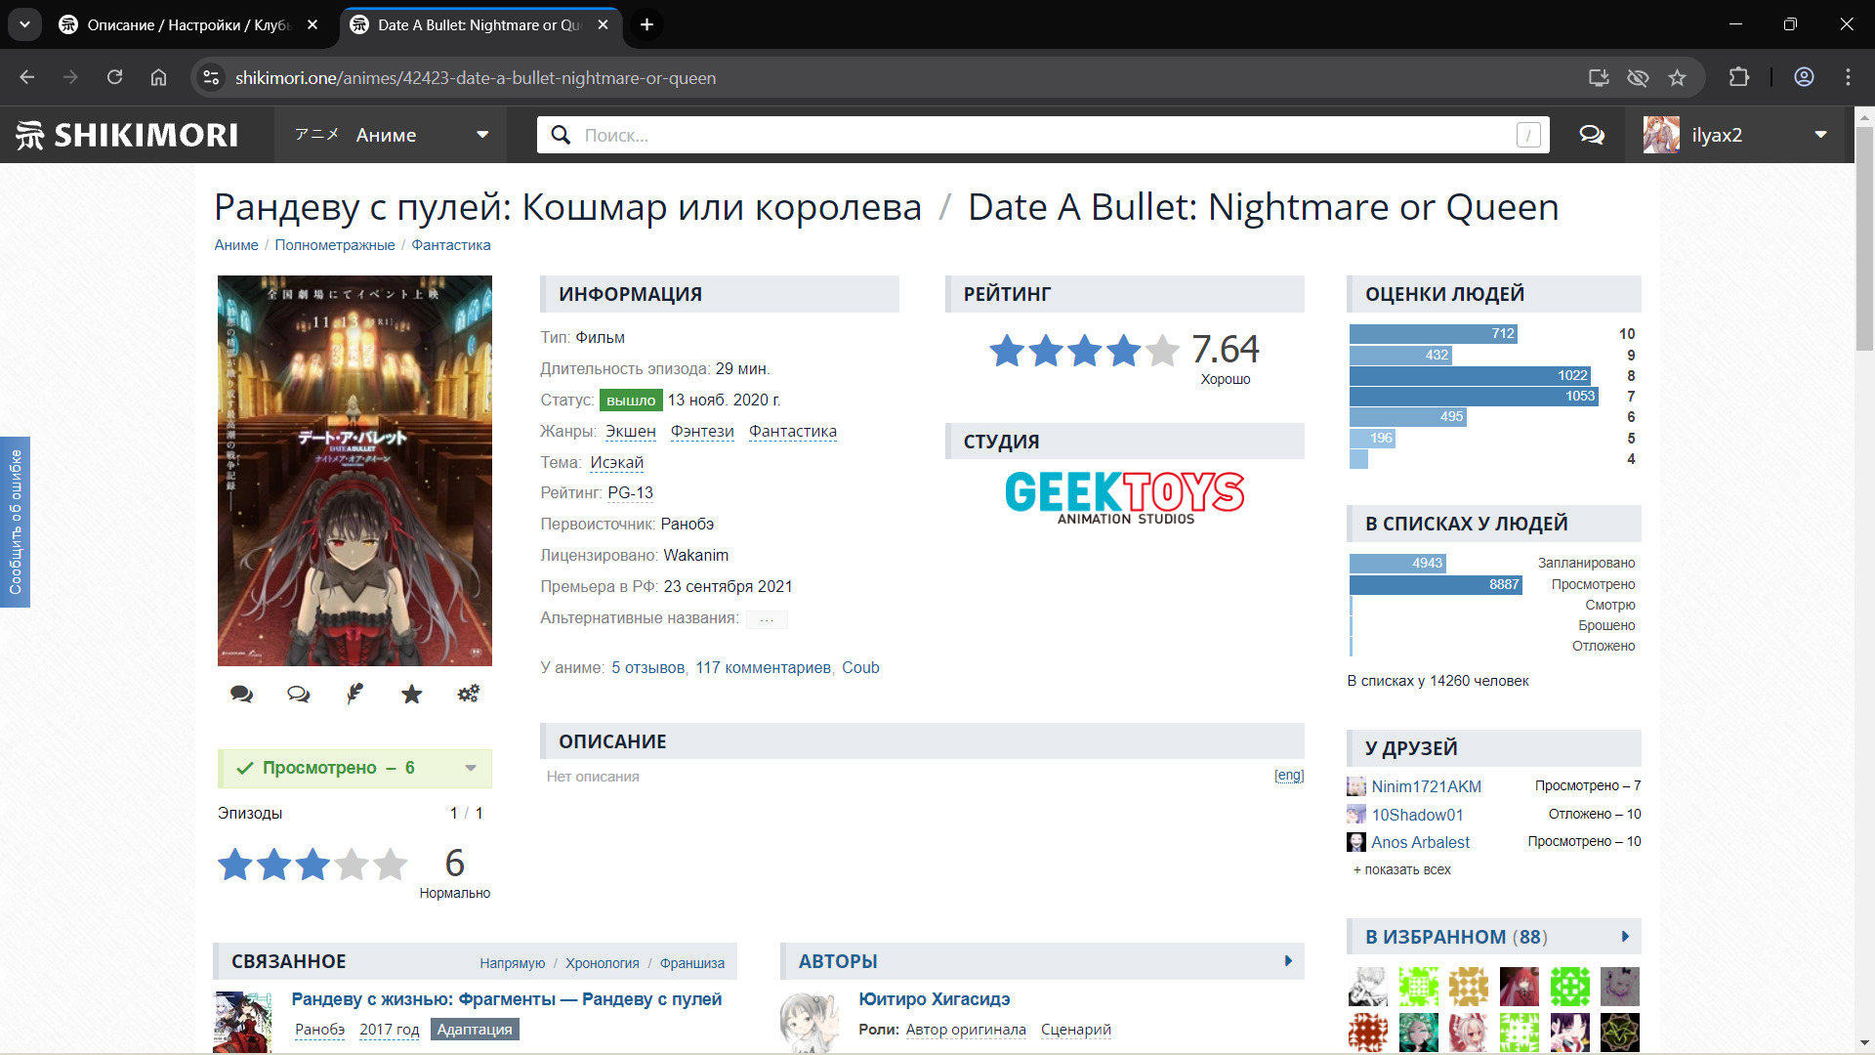Image resolution: width=1875 pixels, height=1055 pixels.
Task: Click the outlined discussion bubble icon under the poster
Action: pos(298,695)
